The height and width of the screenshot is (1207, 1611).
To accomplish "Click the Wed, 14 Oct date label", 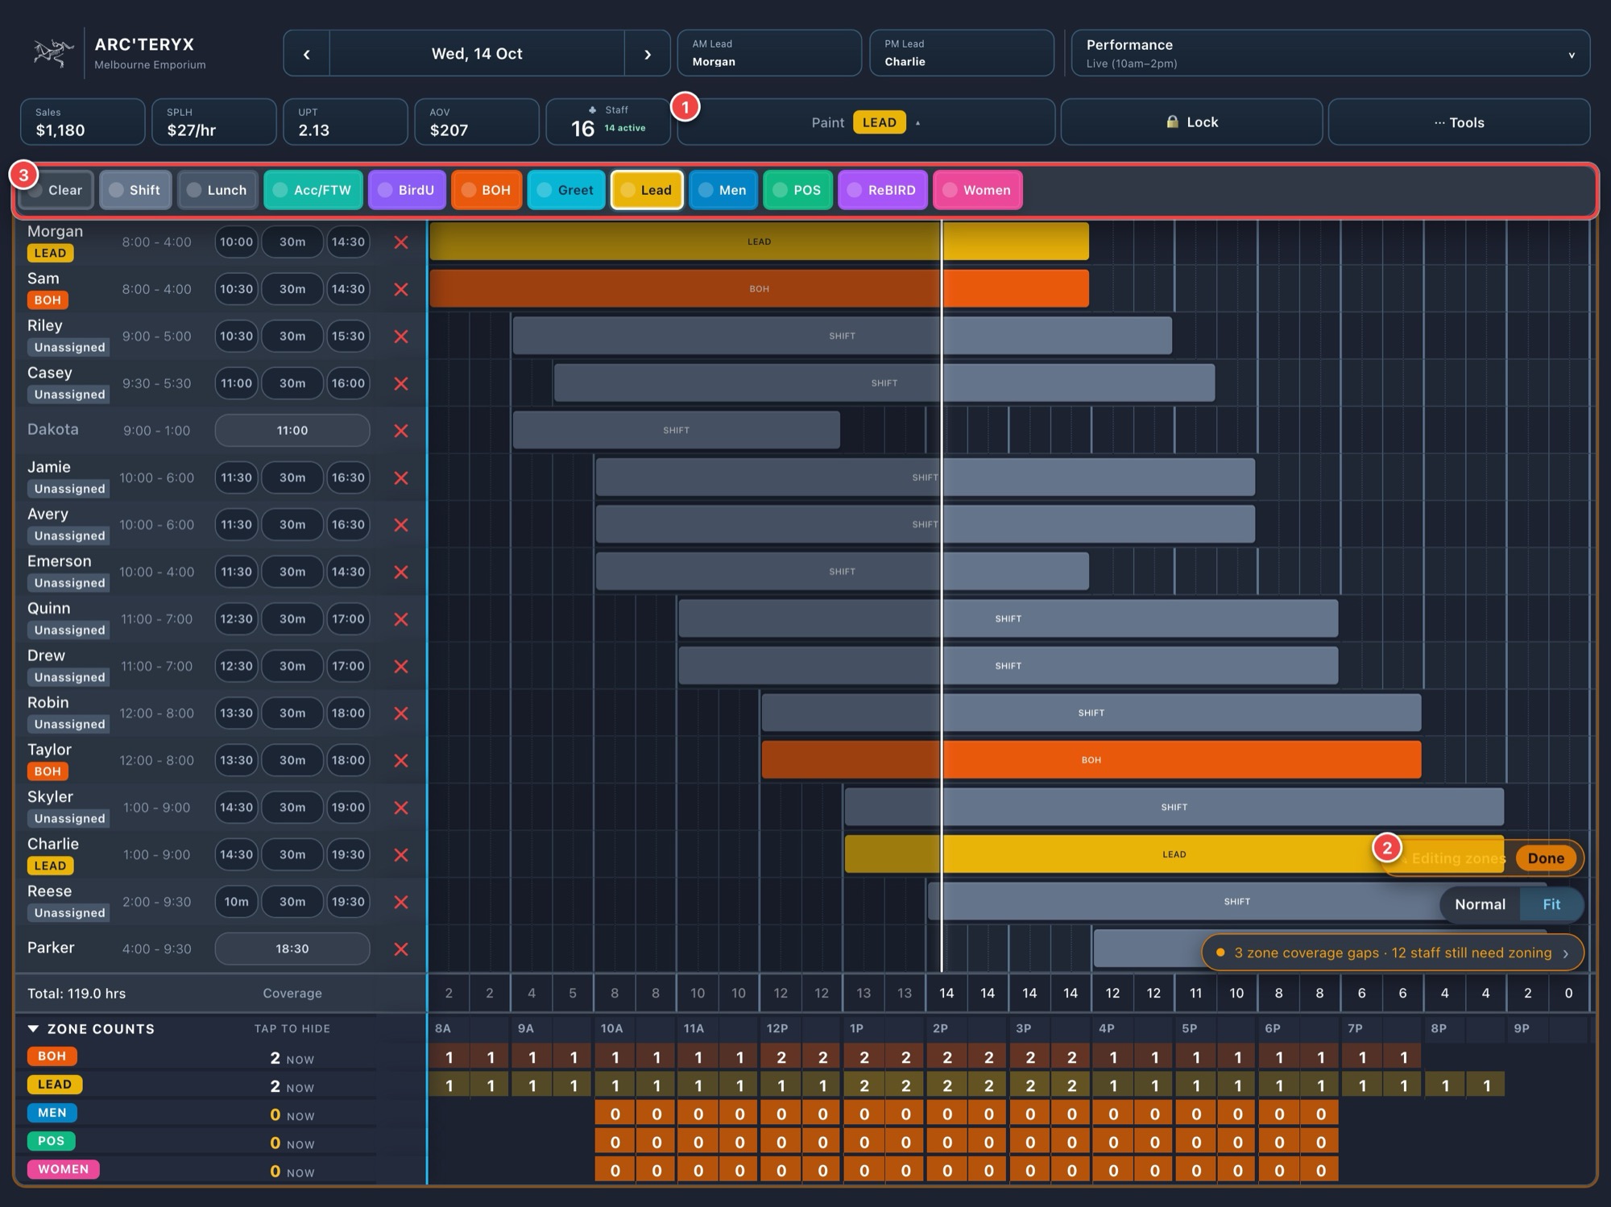I will coord(477,54).
